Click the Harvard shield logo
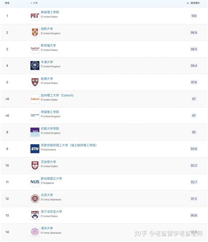 [35, 82]
